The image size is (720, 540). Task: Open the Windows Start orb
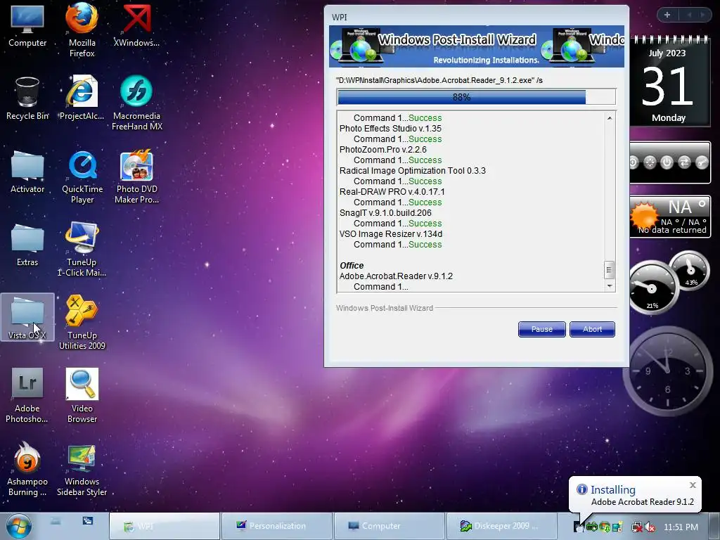tap(19, 526)
